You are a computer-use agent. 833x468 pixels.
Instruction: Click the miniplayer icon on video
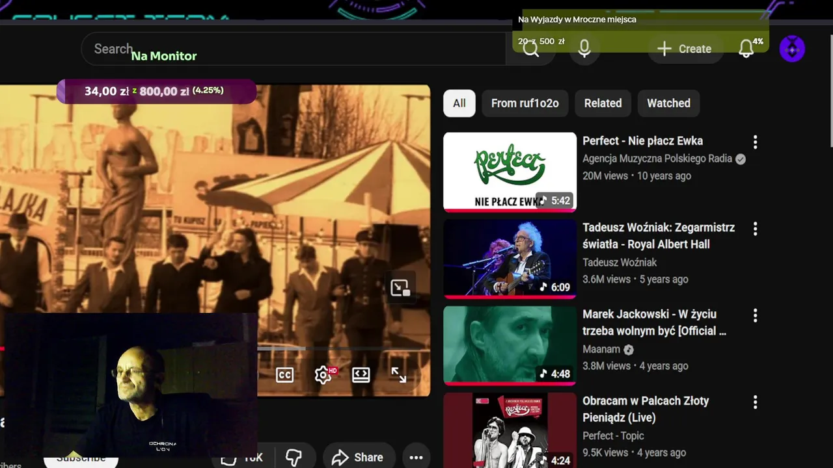point(400,288)
